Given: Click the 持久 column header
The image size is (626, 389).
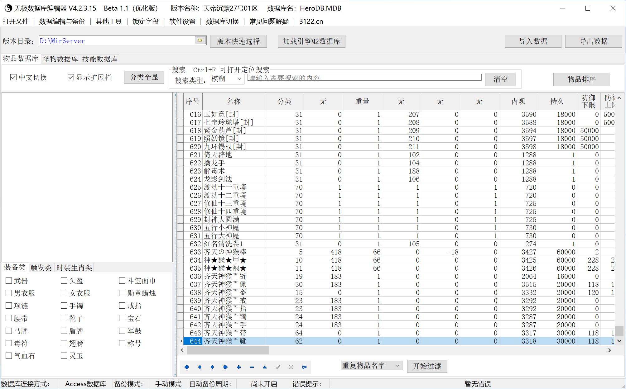Looking at the screenshot, I should pos(557,101).
